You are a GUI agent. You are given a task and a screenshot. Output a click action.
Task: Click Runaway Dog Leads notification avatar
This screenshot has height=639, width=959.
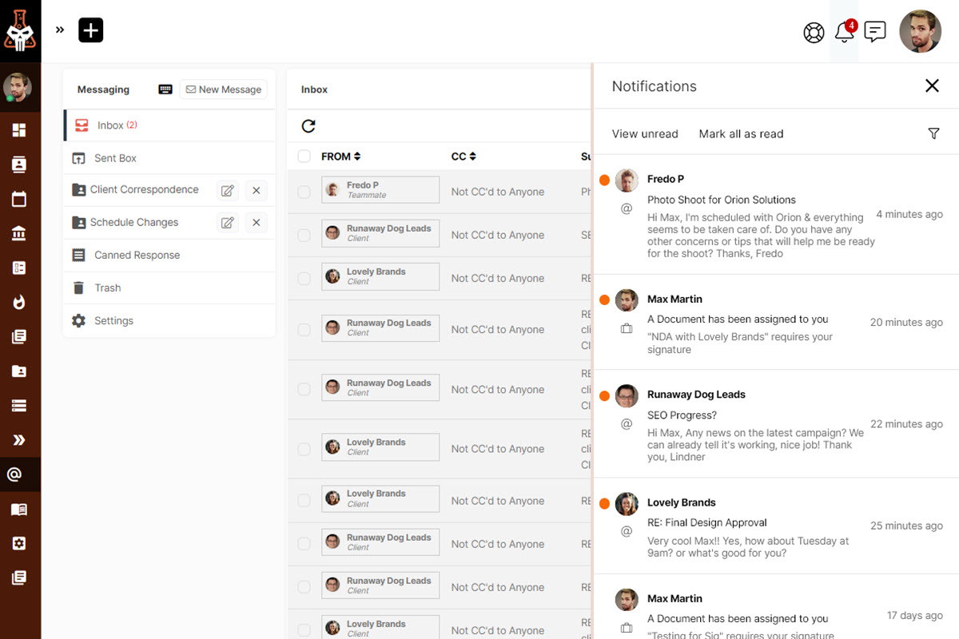coord(627,396)
